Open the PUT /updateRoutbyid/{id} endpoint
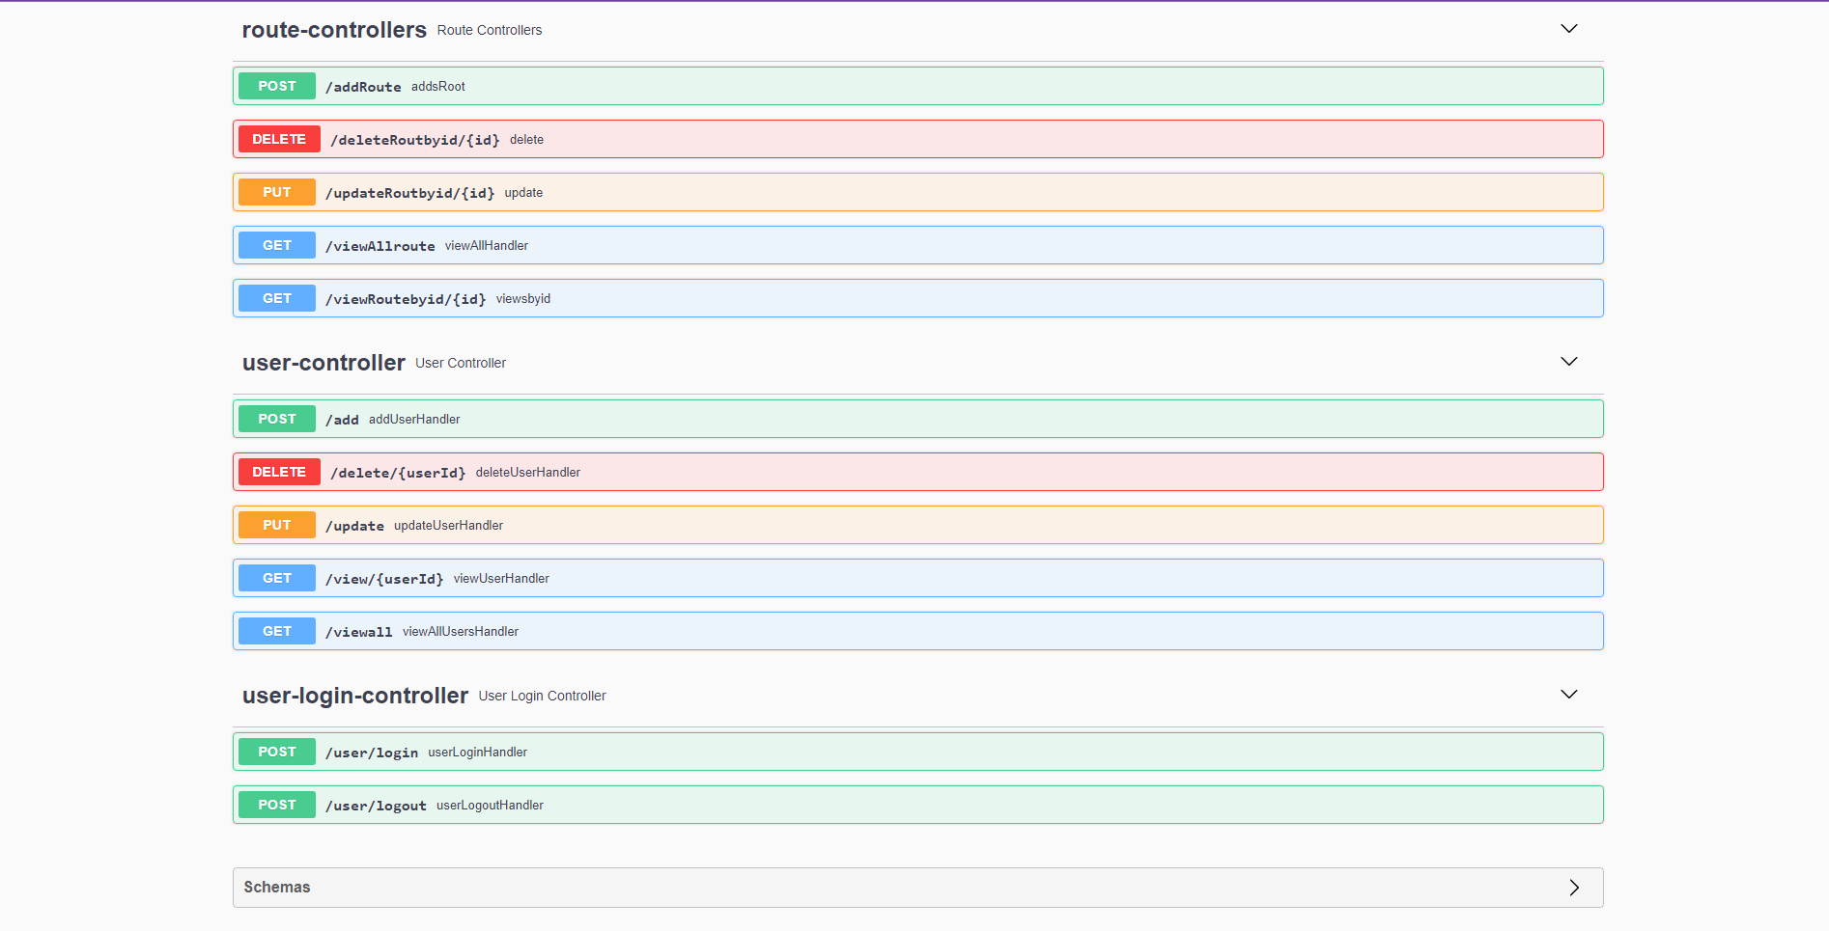 917,192
